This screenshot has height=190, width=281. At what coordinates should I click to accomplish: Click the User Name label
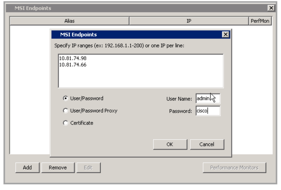pos(179,99)
